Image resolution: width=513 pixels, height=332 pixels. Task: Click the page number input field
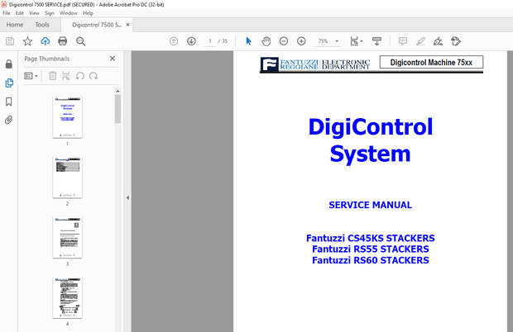[212, 41]
